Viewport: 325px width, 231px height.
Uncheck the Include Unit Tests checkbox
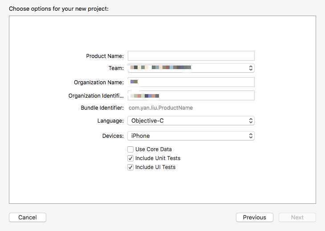point(130,158)
